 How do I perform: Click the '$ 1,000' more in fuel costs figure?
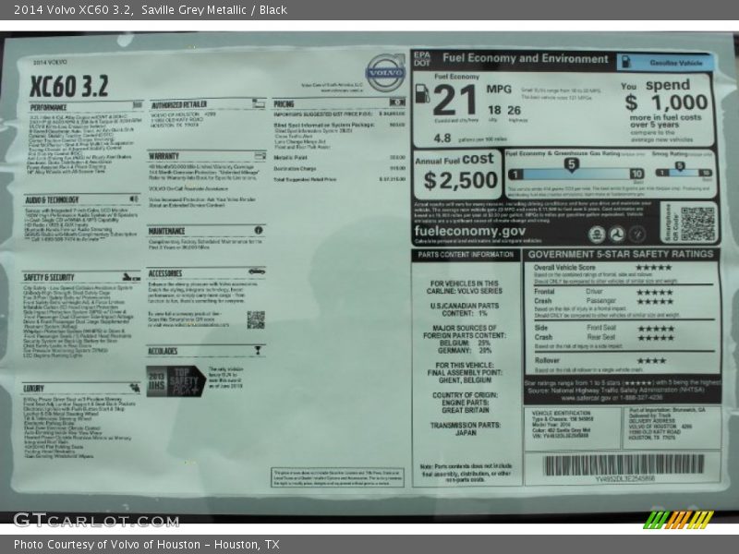pos(667,102)
